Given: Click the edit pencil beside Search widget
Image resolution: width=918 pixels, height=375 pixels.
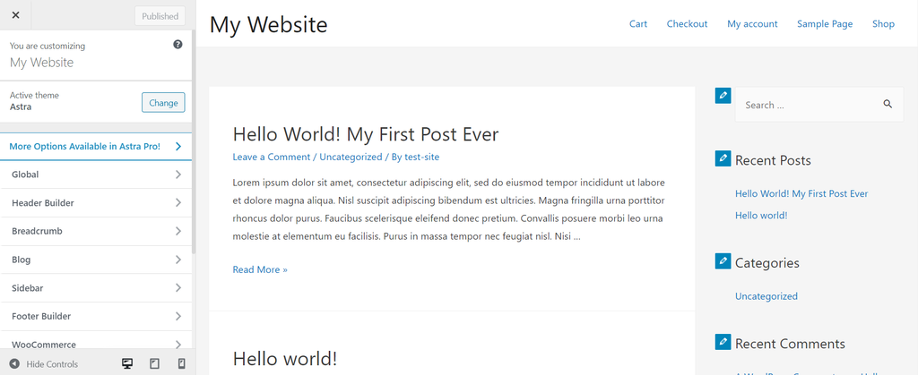Looking at the screenshot, I should [723, 95].
